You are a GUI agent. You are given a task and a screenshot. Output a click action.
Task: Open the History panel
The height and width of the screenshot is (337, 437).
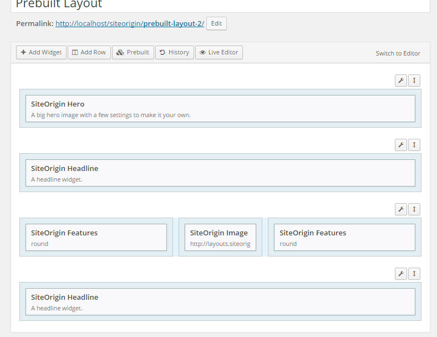point(175,52)
